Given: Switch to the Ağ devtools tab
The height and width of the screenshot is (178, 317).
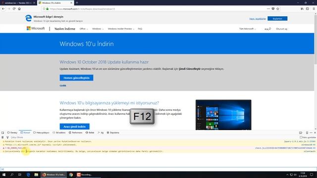Looking at the screenshot, I should [101, 133].
